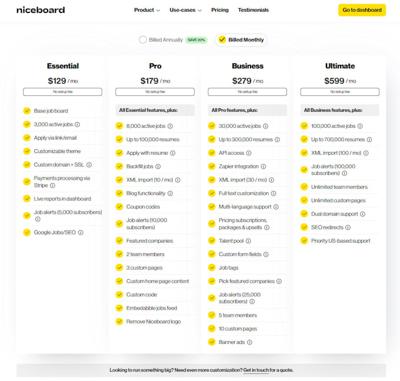Expand the Product dropdown menu
400x381 pixels.
coord(147,10)
